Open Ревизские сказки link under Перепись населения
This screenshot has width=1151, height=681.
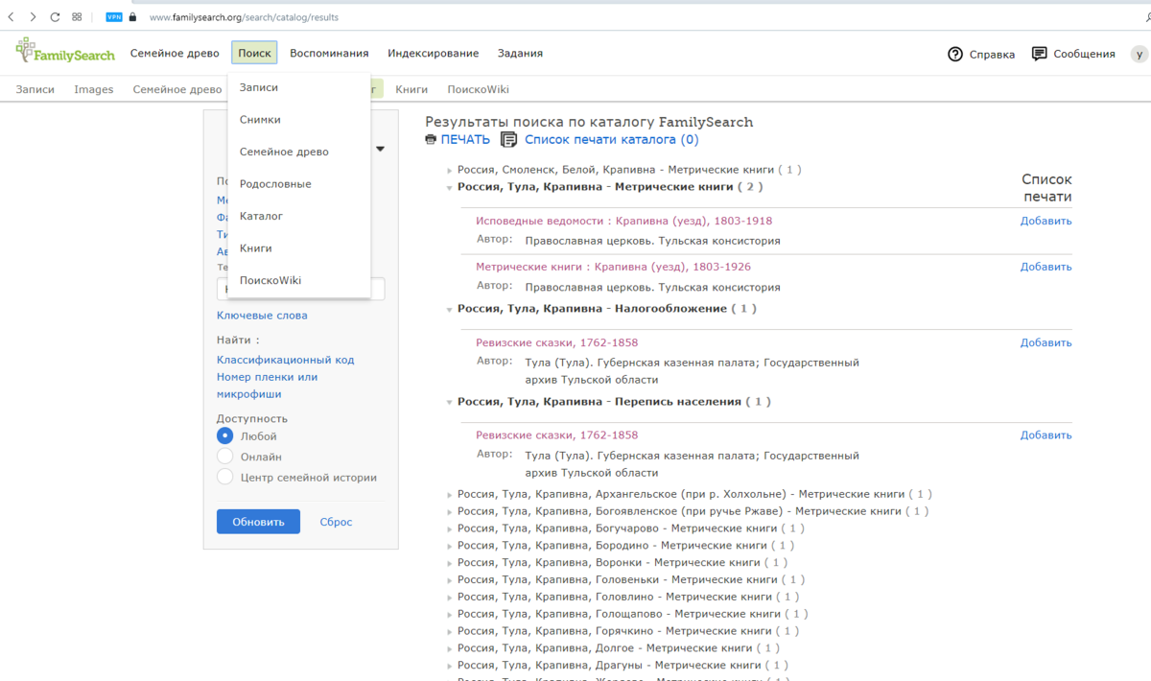point(556,435)
